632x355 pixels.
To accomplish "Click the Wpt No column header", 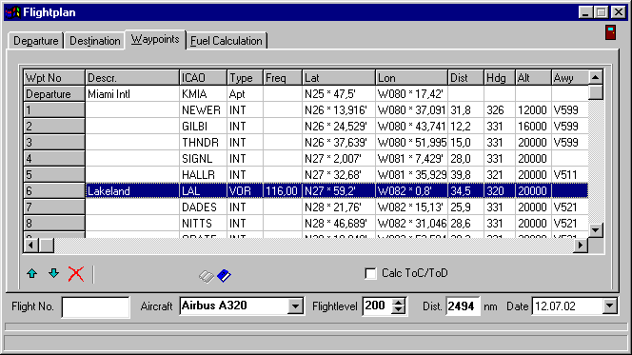I will (54, 78).
